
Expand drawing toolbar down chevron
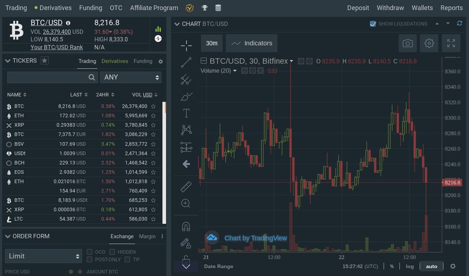(186, 266)
